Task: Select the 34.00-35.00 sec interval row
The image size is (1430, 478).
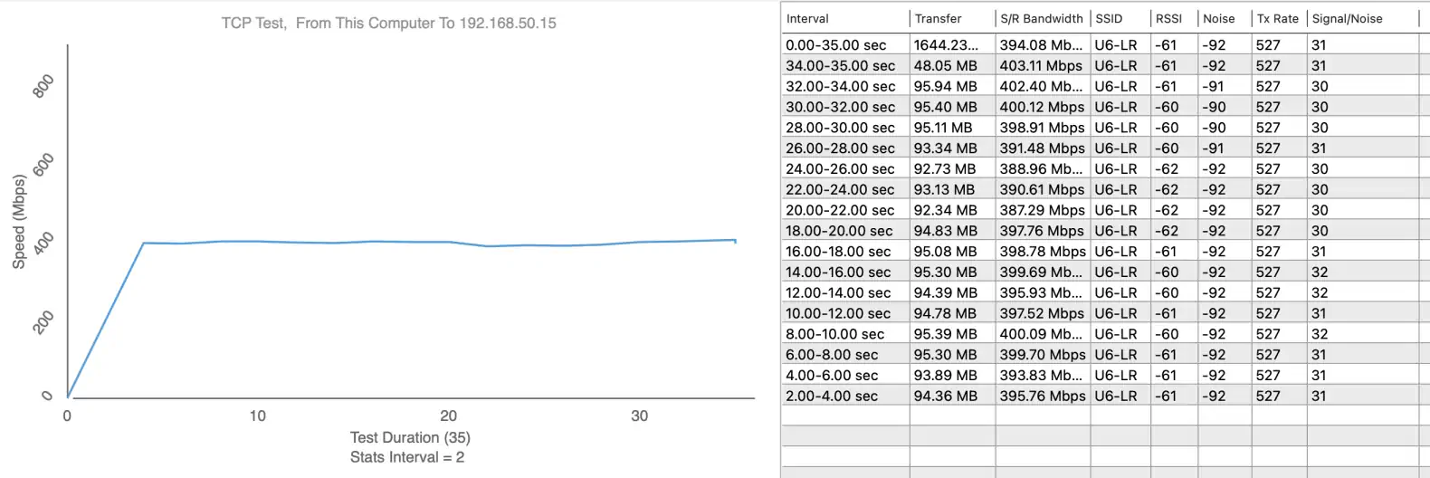Action: pyautogui.click(x=840, y=65)
